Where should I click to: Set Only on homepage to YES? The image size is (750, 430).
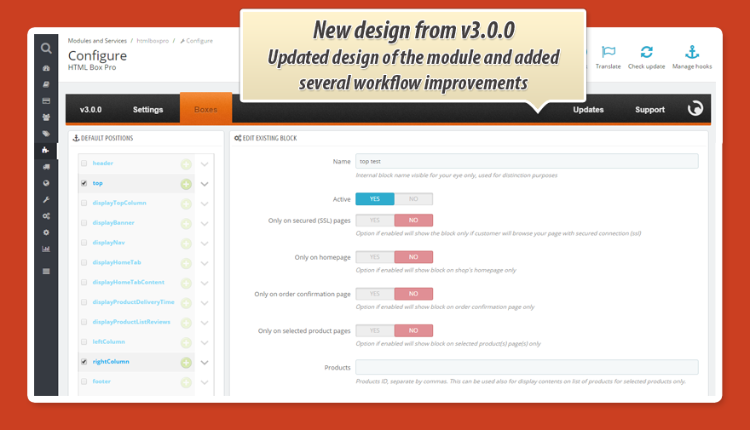pyautogui.click(x=375, y=257)
